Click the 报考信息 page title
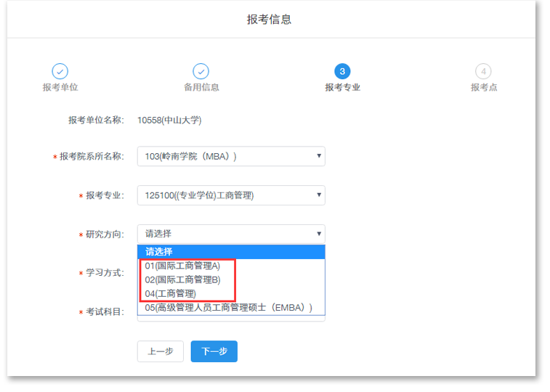Image resolution: width=550 pixels, height=392 pixels. coord(269,20)
